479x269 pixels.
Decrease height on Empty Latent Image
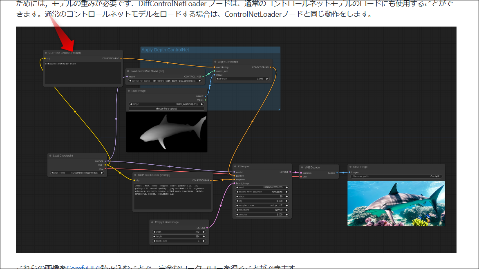(154, 237)
